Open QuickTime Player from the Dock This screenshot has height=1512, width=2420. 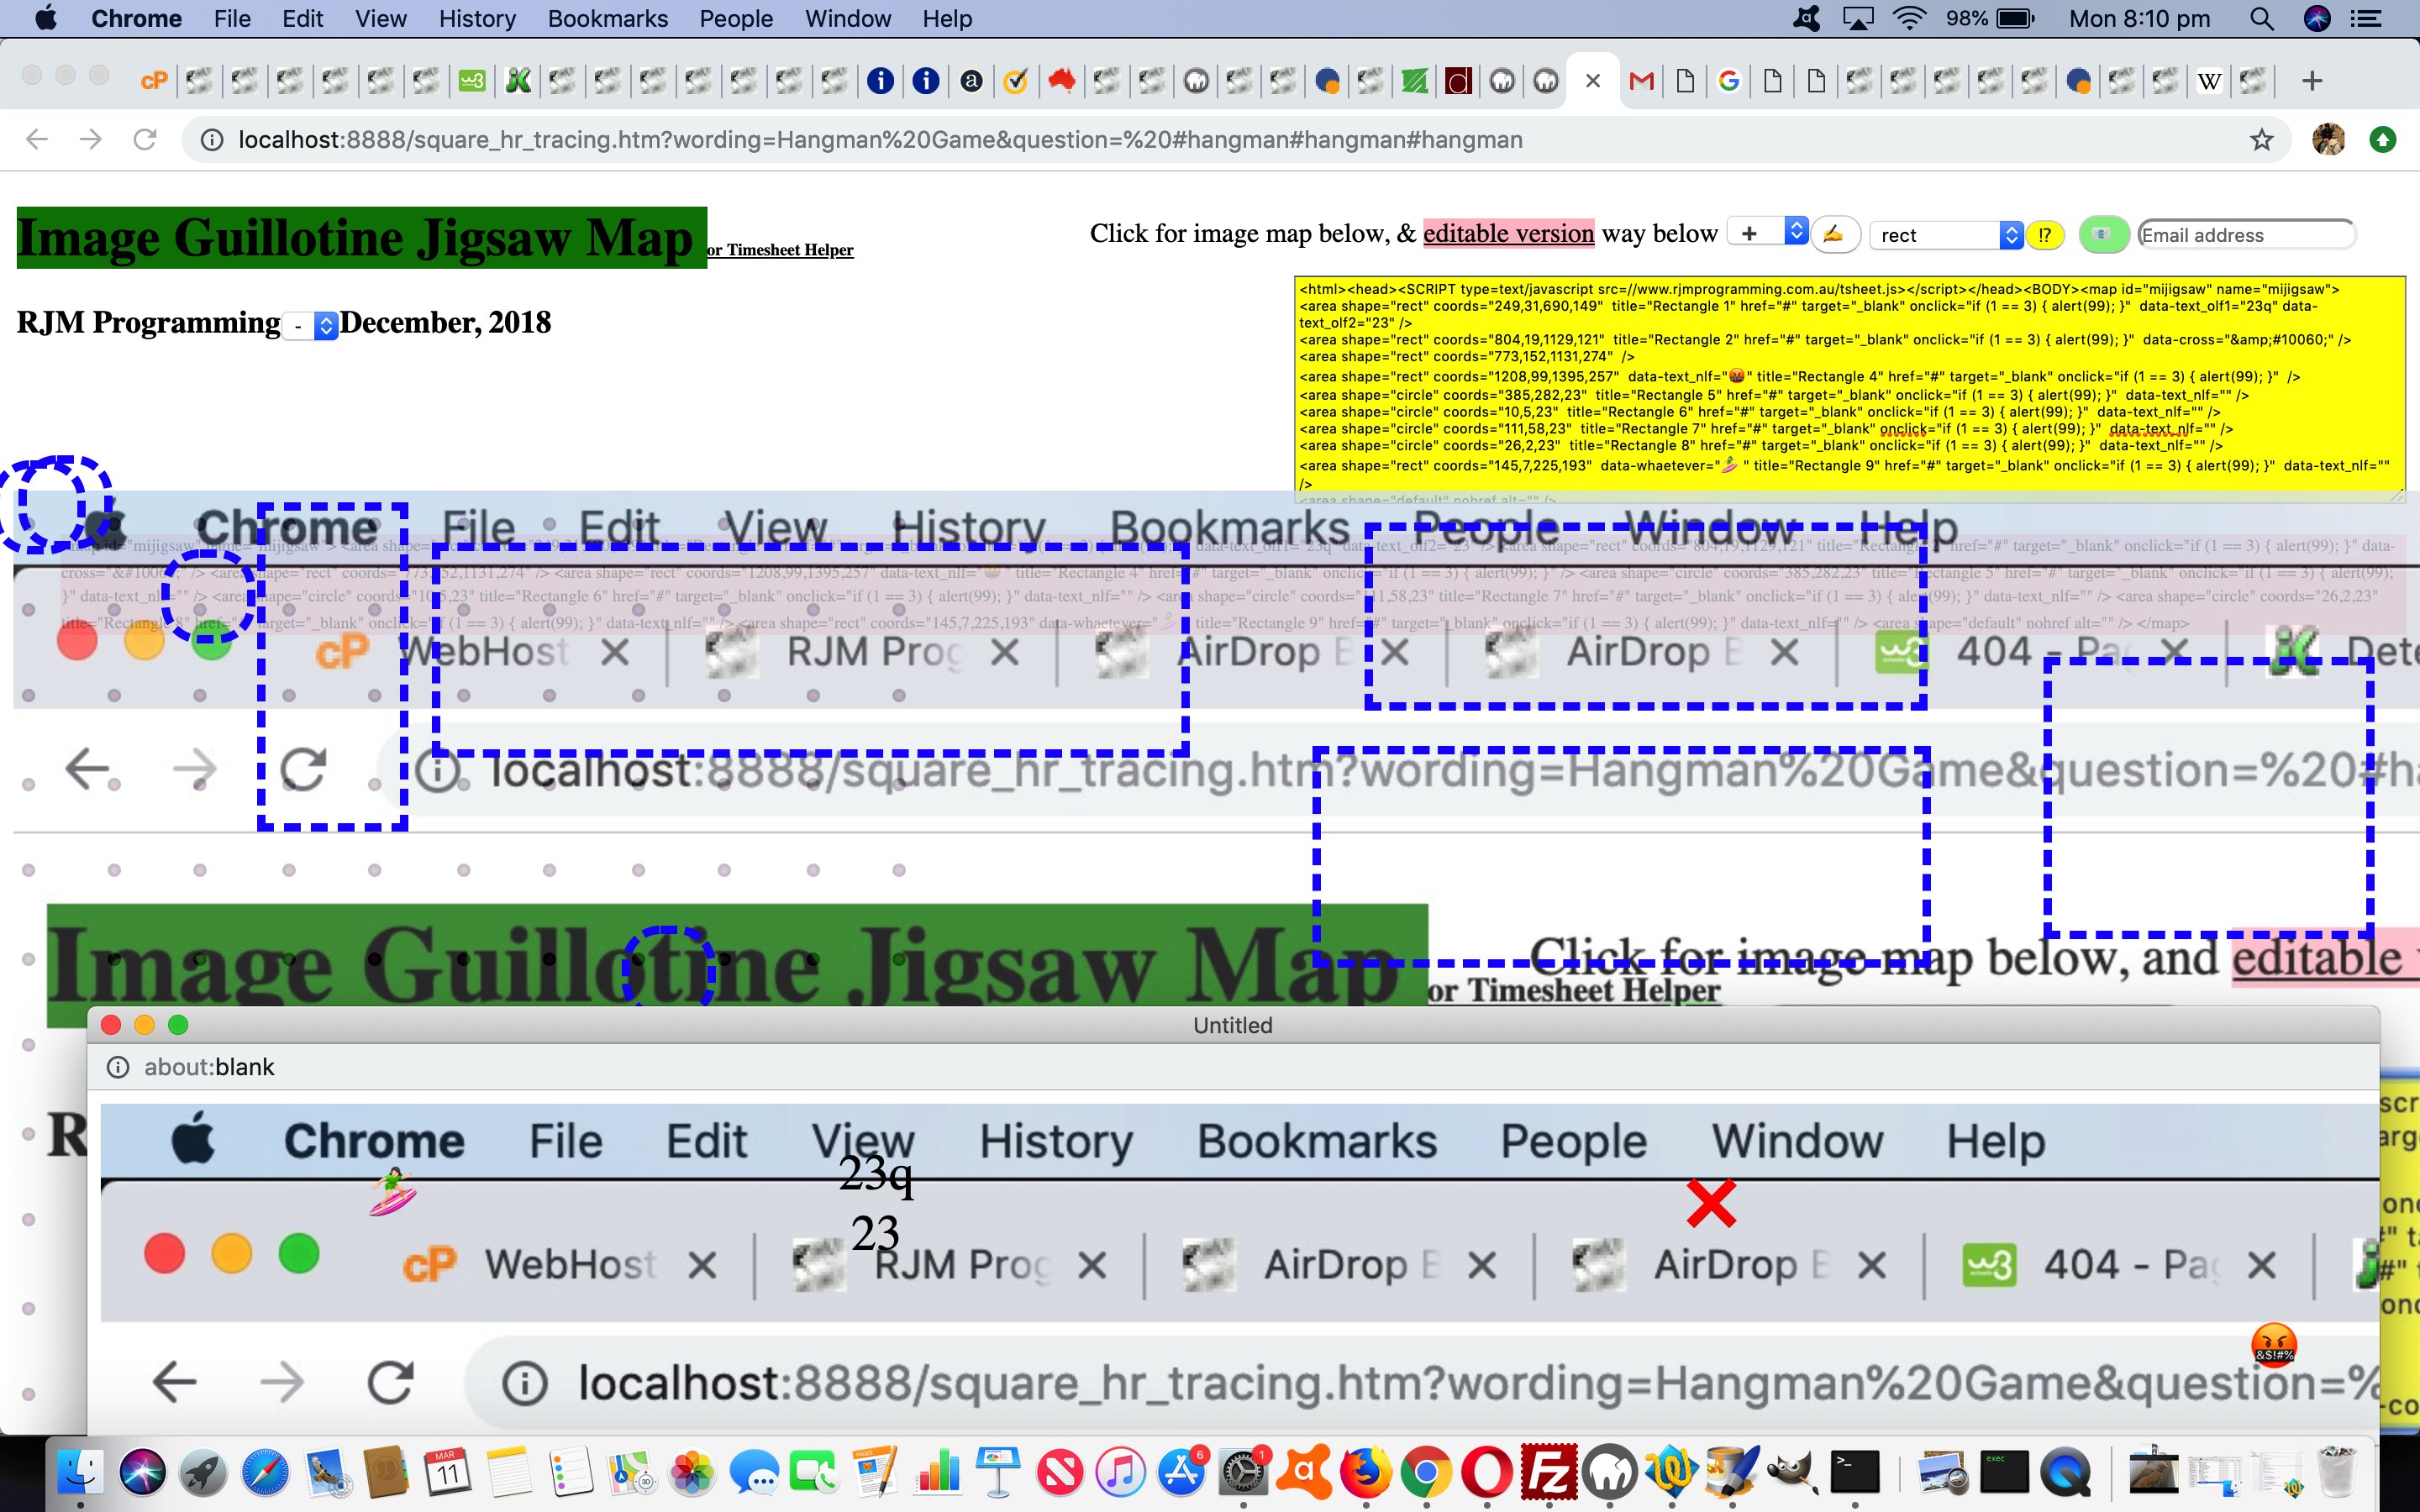(2067, 1472)
